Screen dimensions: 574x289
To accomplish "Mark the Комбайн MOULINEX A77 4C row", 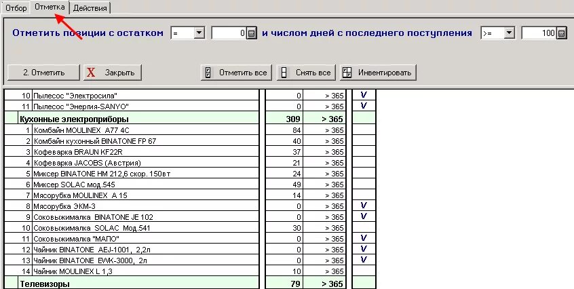I will [x=364, y=130].
